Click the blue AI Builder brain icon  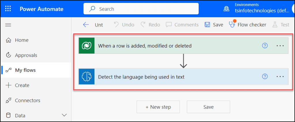point(86,77)
